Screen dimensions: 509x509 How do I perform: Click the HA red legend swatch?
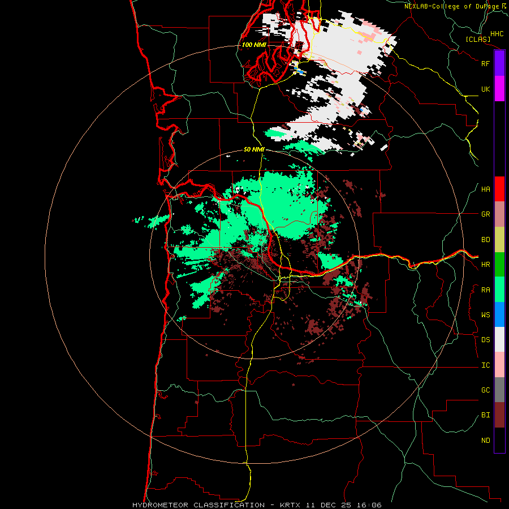499,189
